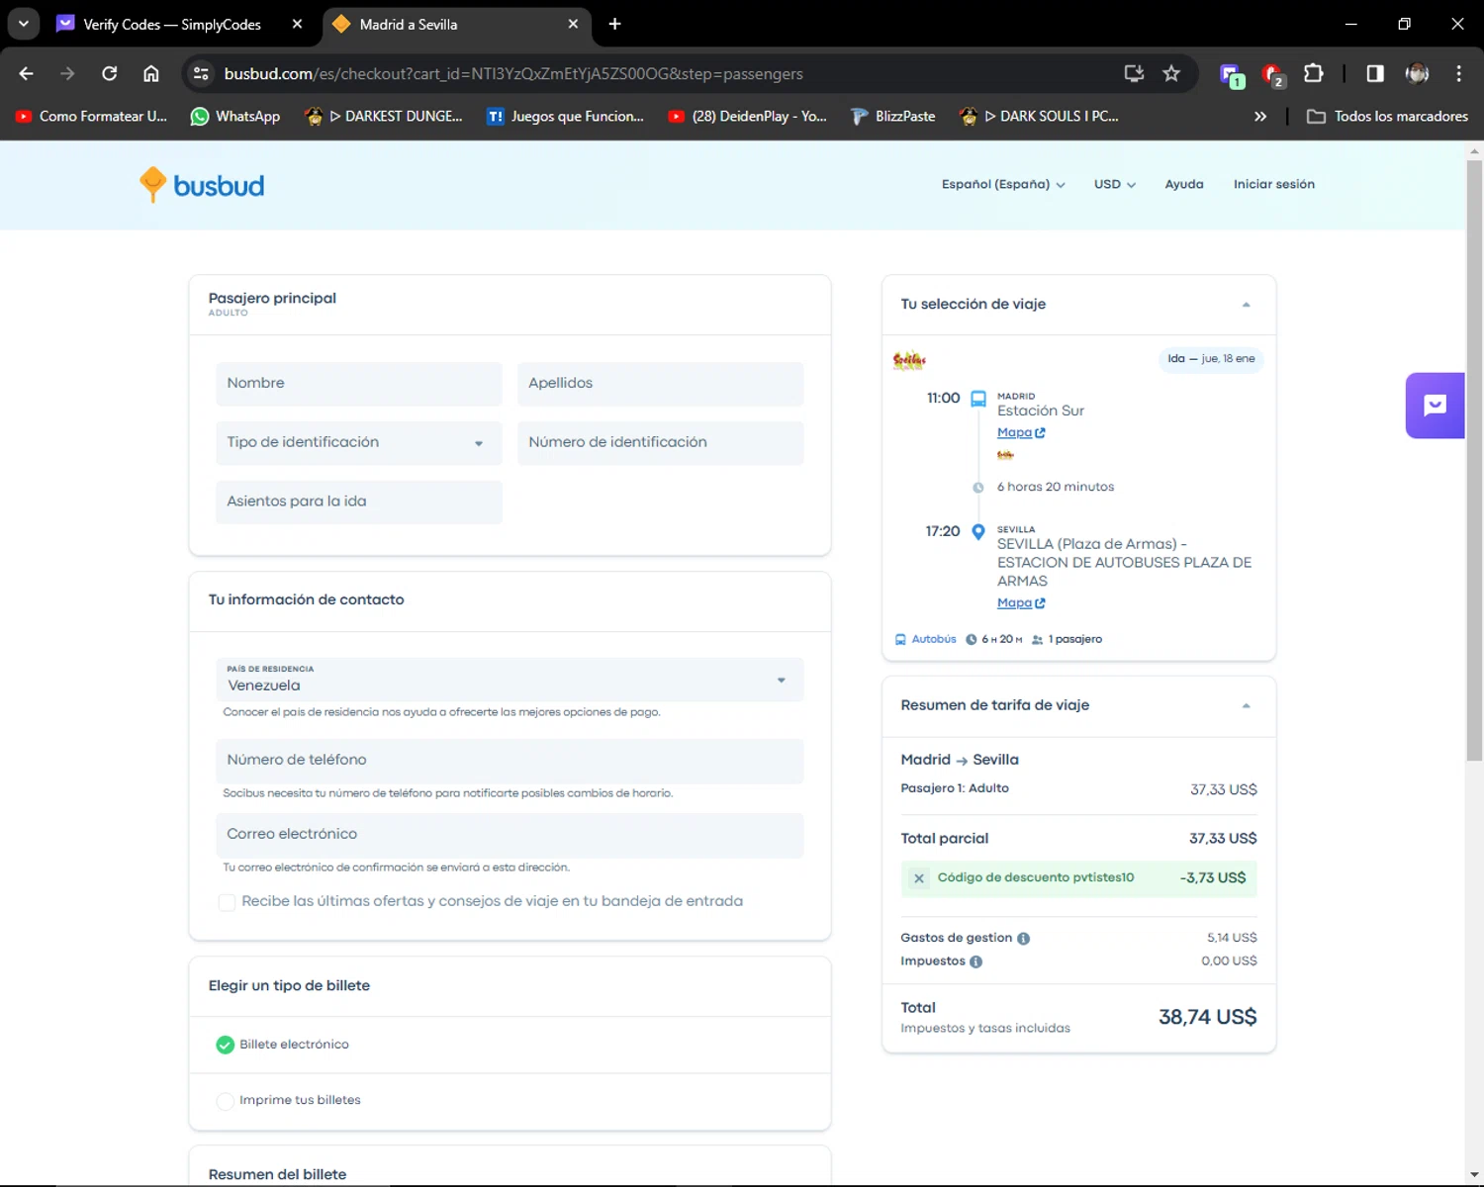Open BlizzPaste bookmark
This screenshot has width=1484, height=1187.
pos(893,116)
